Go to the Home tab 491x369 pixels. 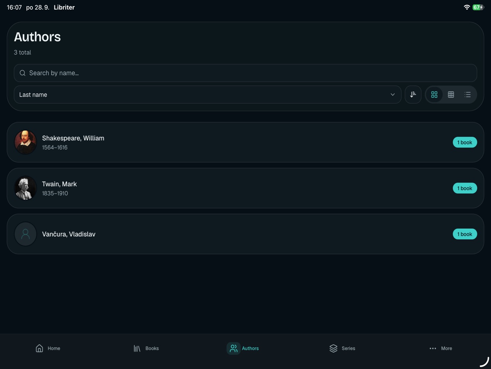click(48, 348)
